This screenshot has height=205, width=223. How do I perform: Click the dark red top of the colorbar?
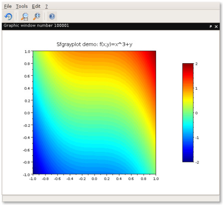pos(188,66)
